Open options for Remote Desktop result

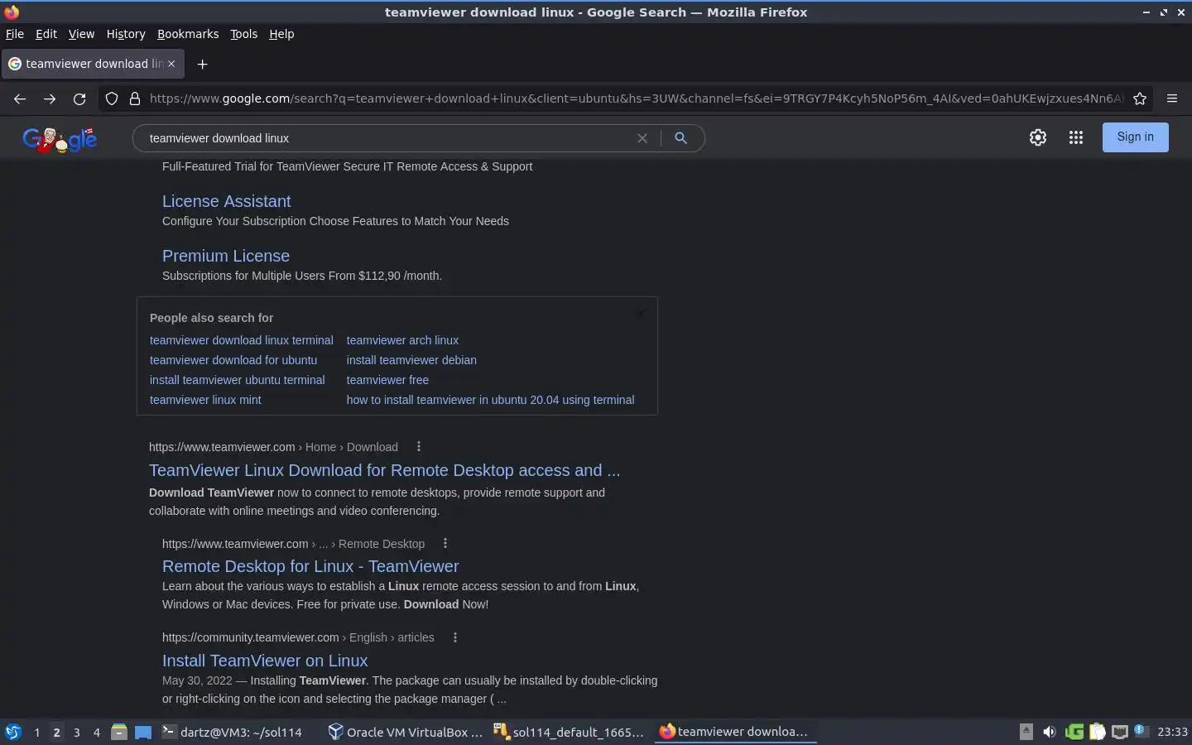(445, 543)
